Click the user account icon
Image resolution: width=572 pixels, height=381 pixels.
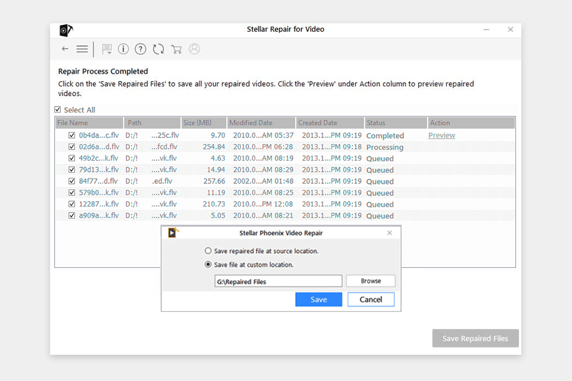(x=194, y=49)
